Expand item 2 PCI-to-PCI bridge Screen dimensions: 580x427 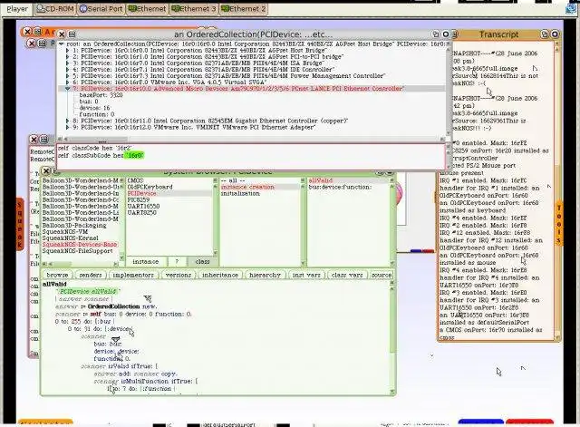coord(68,56)
